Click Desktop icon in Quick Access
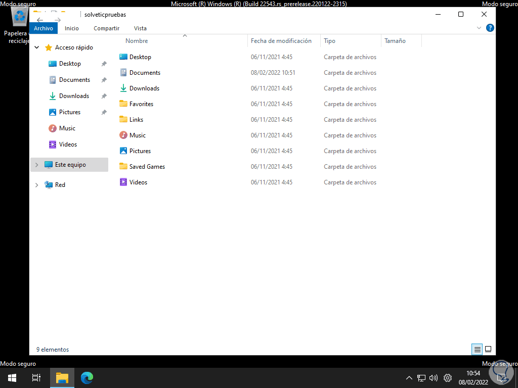 pos(53,64)
